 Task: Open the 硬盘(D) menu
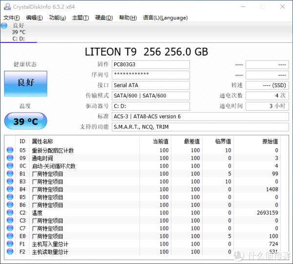(104, 18)
